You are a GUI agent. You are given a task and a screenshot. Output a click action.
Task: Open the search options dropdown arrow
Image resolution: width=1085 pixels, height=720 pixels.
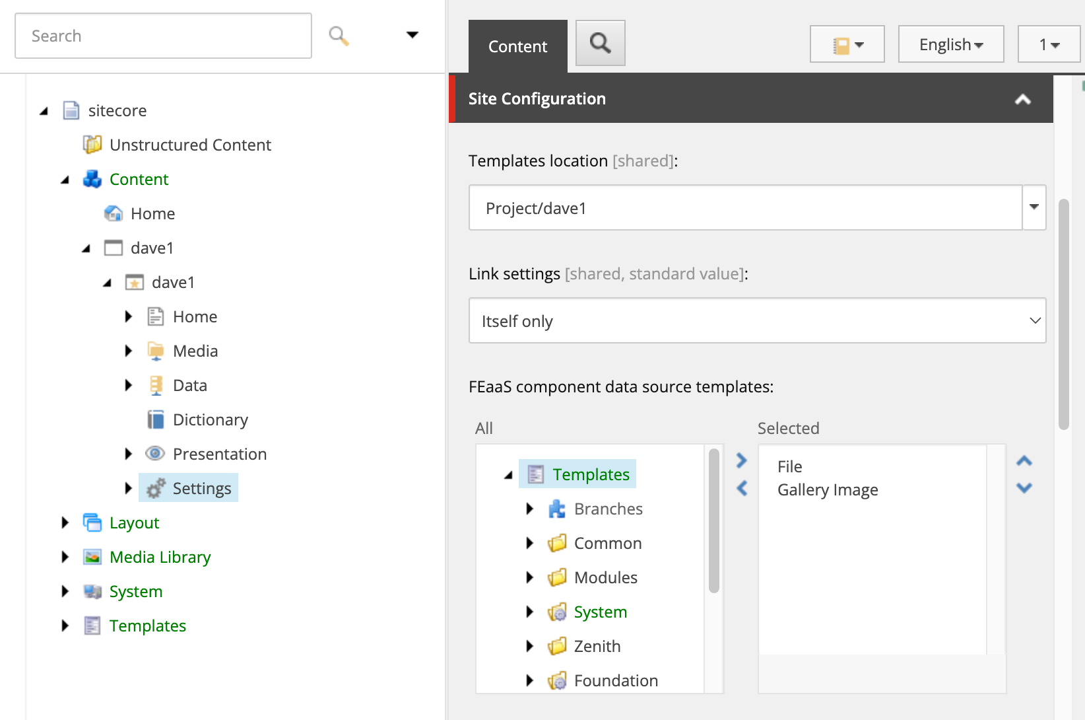point(412,35)
